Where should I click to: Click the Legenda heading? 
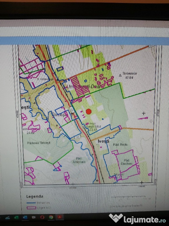click(x=35, y=197)
